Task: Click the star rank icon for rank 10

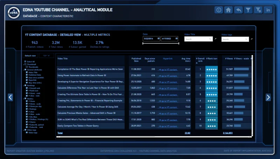Action: click(212, 126)
